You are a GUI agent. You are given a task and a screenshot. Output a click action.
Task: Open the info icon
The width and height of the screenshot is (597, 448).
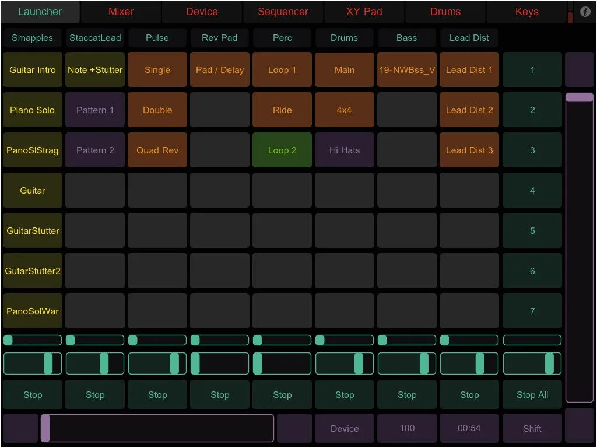pos(585,12)
